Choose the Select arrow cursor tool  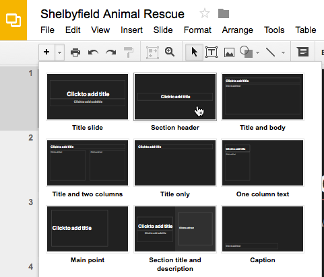tap(195, 52)
